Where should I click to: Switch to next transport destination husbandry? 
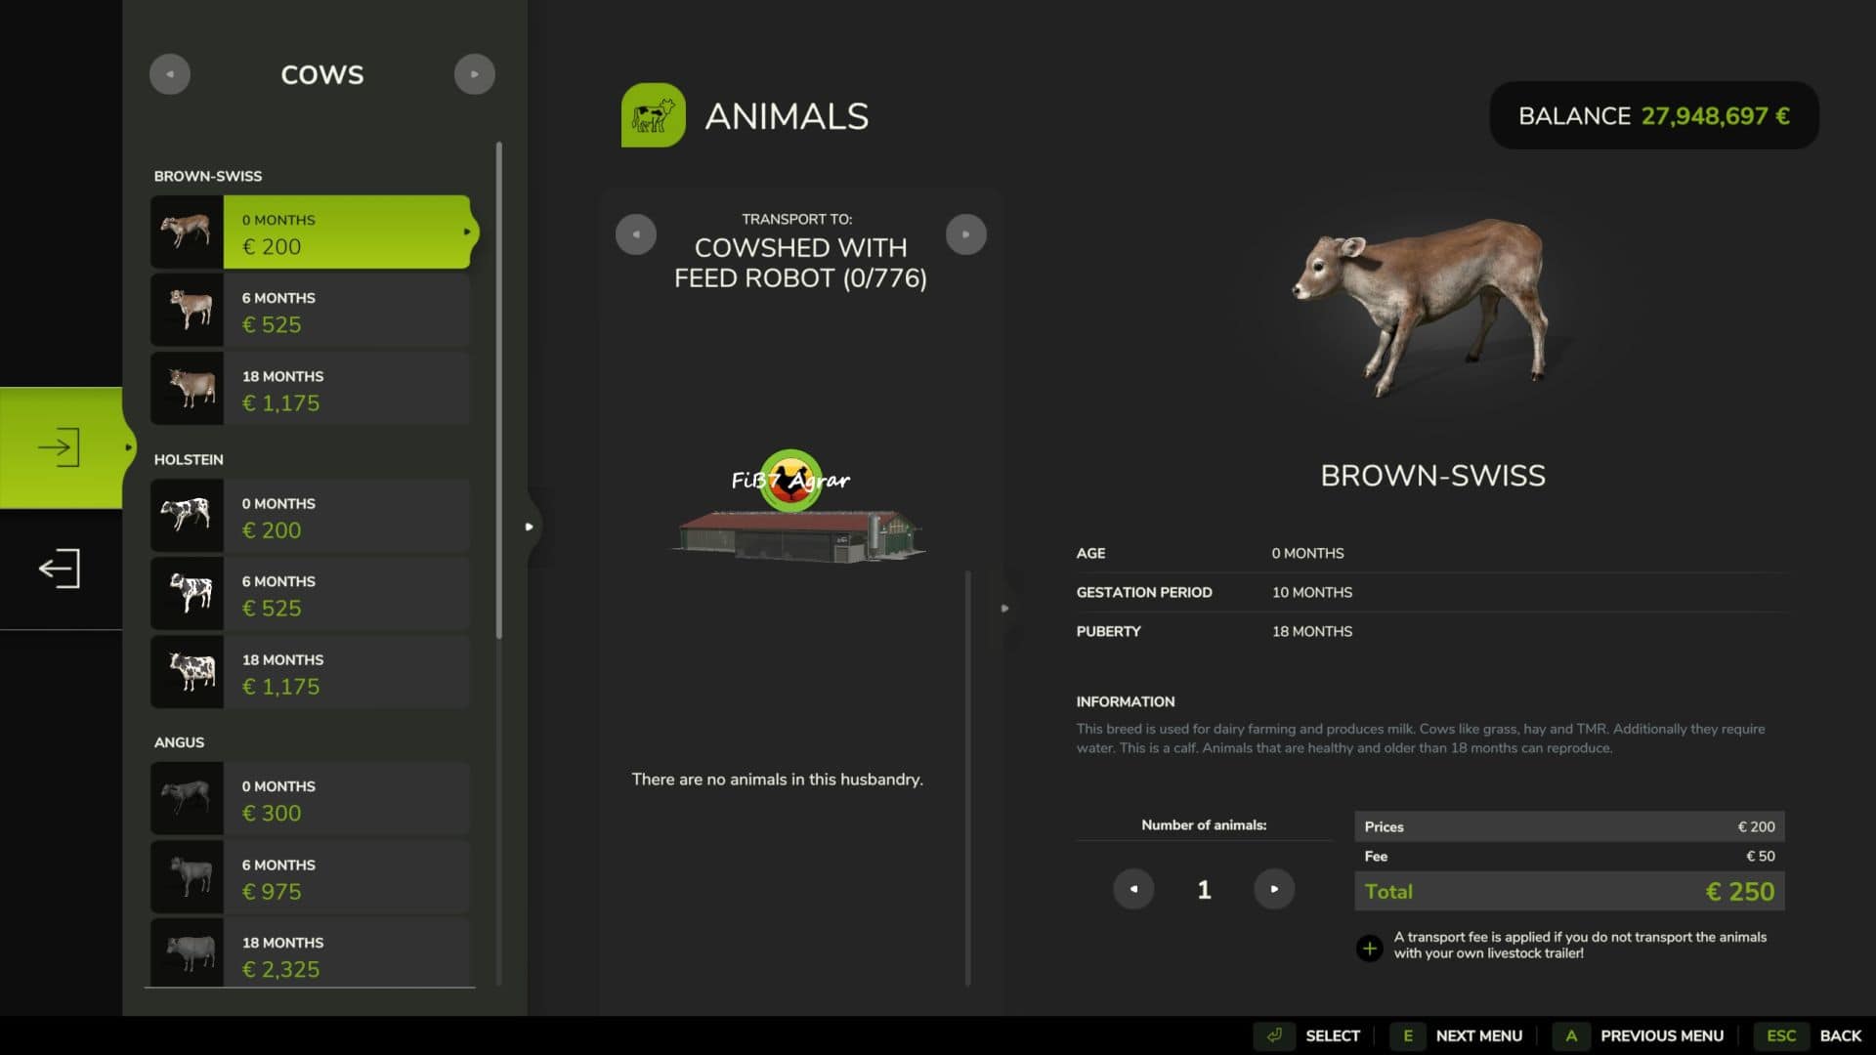pyautogui.click(x=966, y=234)
